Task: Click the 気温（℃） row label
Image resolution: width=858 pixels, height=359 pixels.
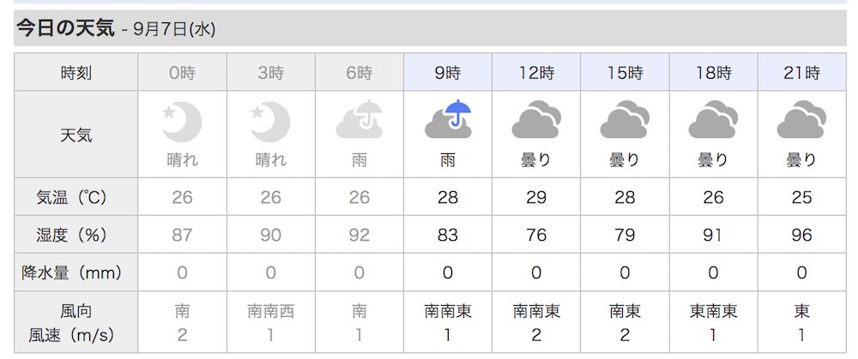Action: (76, 197)
